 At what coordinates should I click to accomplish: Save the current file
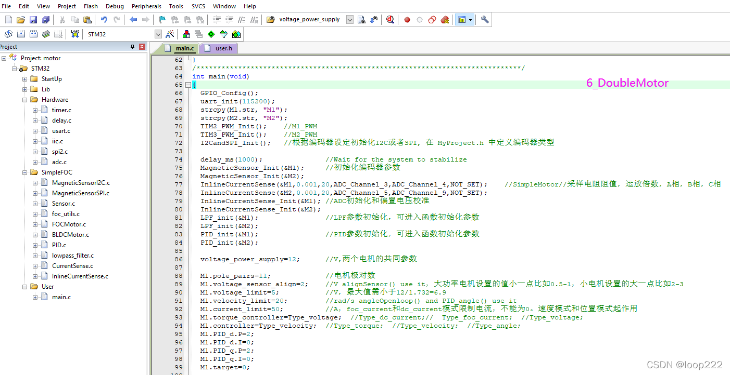pos(33,20)
